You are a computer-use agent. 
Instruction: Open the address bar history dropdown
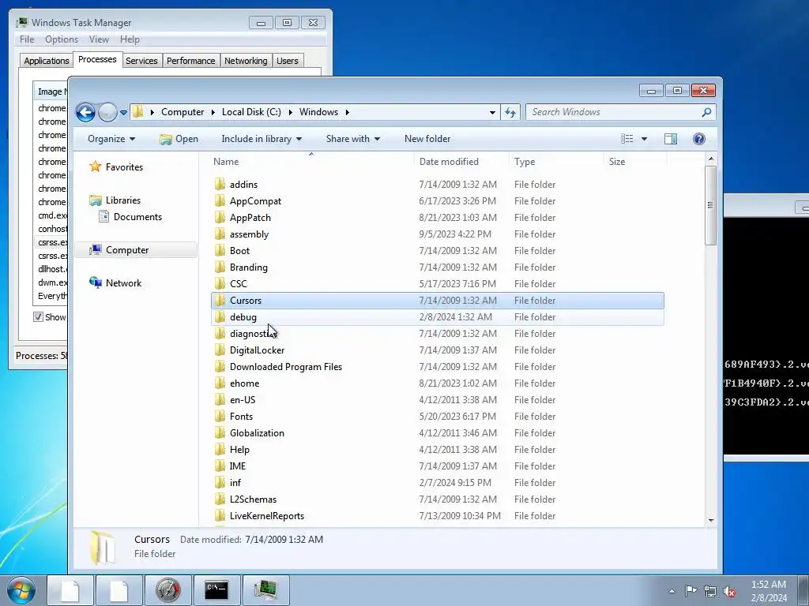tap(492, 112)
